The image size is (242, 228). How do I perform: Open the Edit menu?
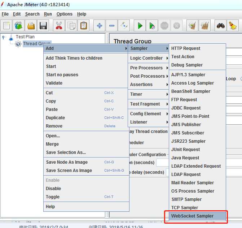tap(17, 14)
